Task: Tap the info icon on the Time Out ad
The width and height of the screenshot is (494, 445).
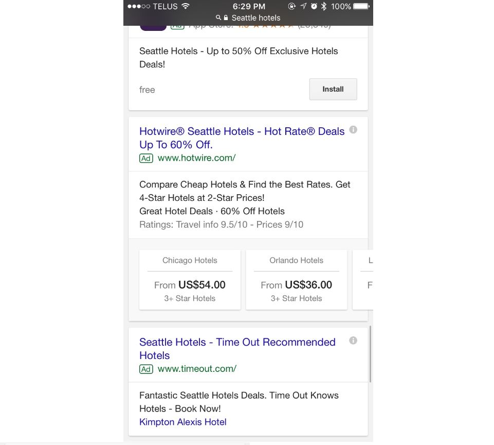Action: [353, 340]
